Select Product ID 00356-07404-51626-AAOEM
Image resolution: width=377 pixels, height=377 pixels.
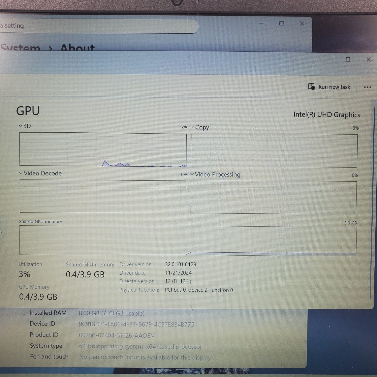click(117, 336)
